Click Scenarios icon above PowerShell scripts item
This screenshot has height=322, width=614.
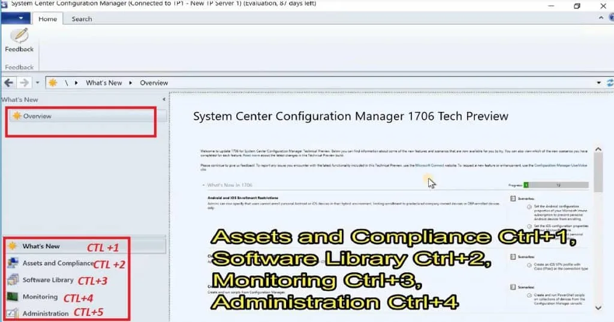[x=513, y=287]
